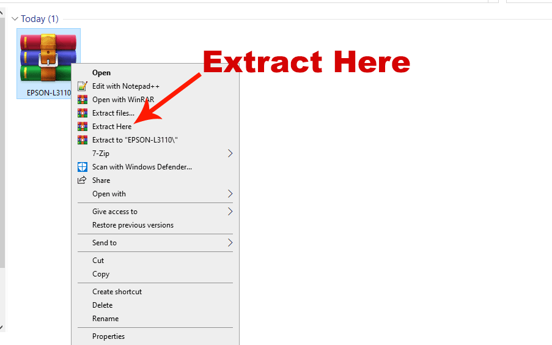Expand the Open with submenu arrow

[230, 194]
